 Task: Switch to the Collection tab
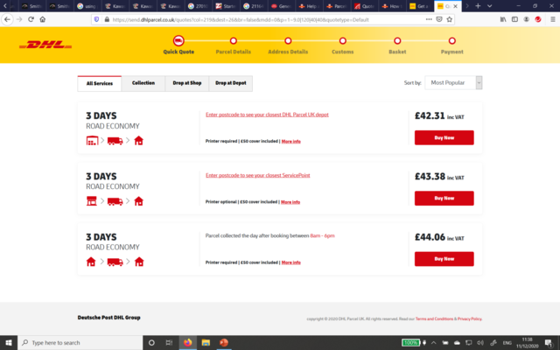tap(143, 83)
